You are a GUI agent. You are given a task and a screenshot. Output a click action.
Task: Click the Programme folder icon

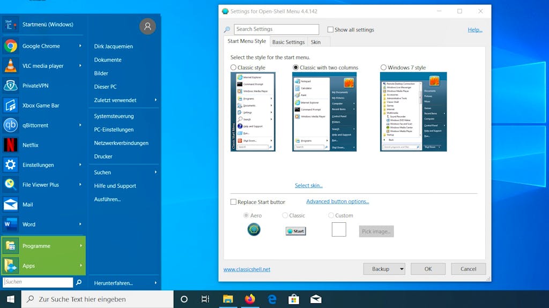[11, 246]
